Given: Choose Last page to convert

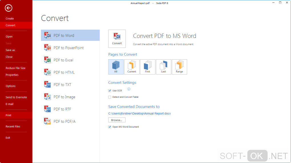Looking at the screenshot, I should 163,67.
